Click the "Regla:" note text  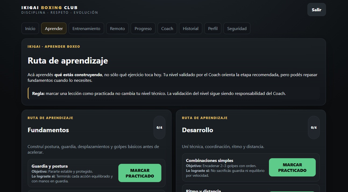159,94
